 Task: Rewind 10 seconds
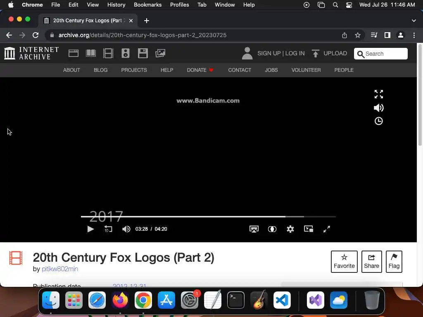[108, 229]
